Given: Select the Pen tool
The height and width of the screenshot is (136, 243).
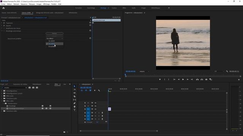Looking at the screenshot, I should coord(74,103).
